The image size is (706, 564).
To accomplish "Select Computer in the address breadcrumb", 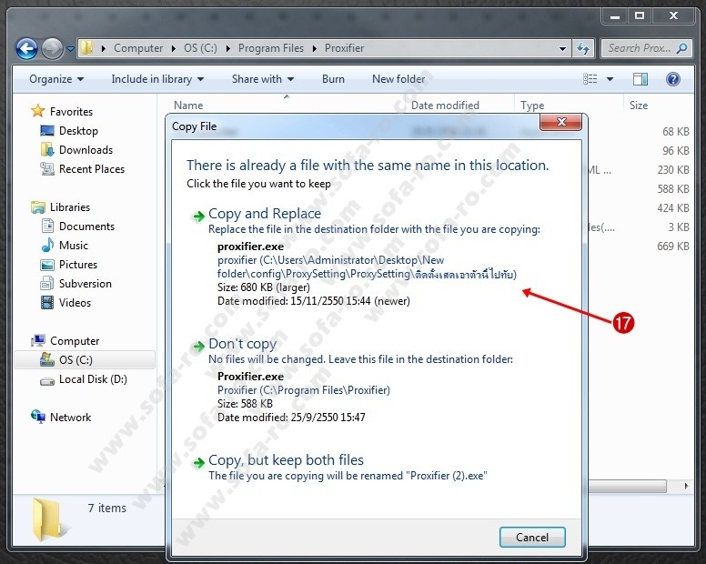I will 137,48.
